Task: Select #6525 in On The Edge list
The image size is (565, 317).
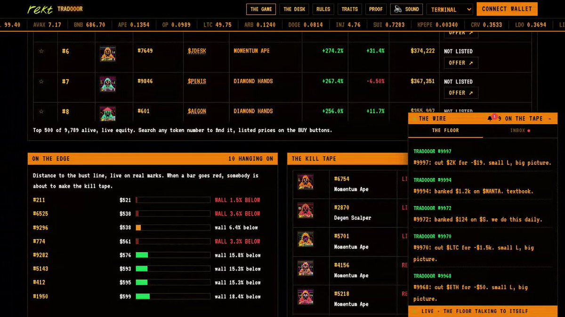Action: 40,214
